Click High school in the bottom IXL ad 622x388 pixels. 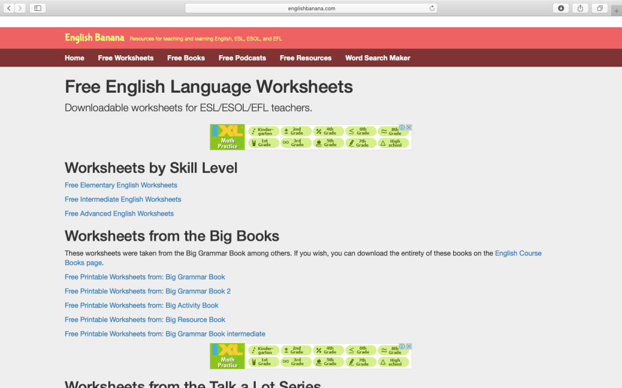tap(393, 362)
